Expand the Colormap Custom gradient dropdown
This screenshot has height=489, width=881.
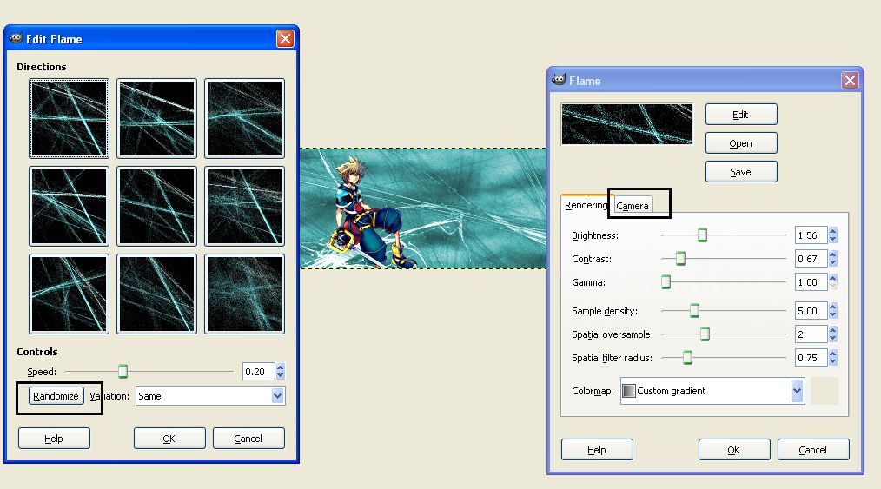click(x=712, y=391)
